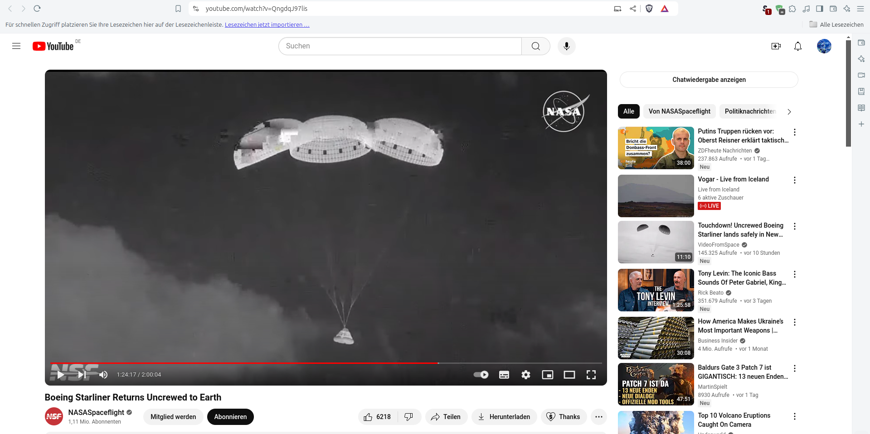This screenshot has width=870, height=434.
Task: Click the Lesezeichen jetzt importieren link
Action: (x=267, y=25)
